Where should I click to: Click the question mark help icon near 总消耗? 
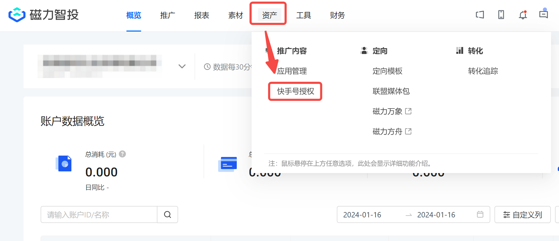tap(122, 154)
